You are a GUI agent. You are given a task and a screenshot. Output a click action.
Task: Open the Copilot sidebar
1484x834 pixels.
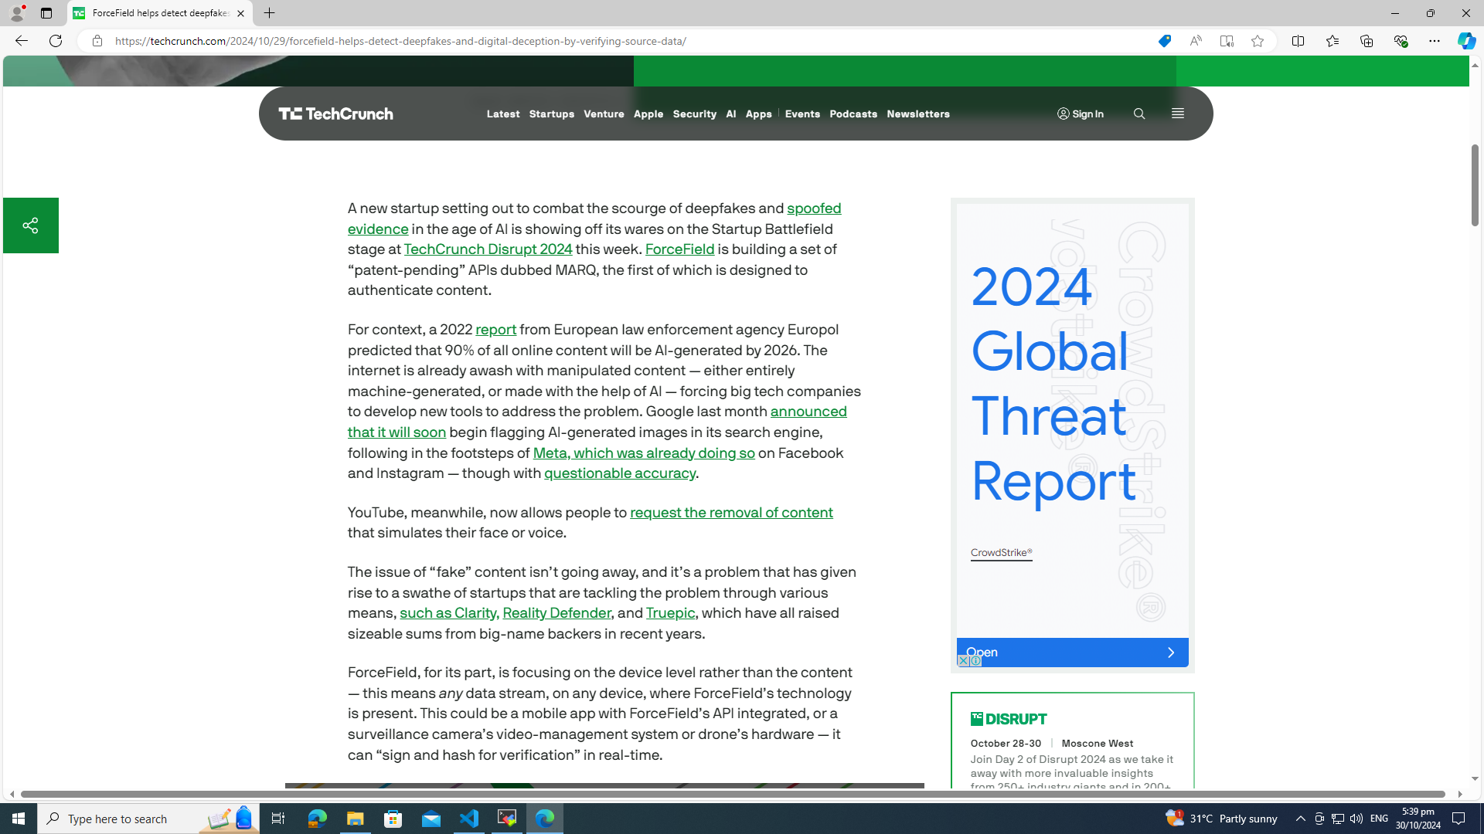click(x=1466, y=41)
